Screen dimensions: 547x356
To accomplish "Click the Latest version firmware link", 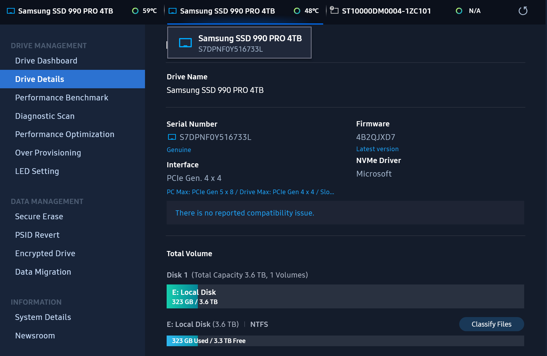I will [x=377, y=149].
